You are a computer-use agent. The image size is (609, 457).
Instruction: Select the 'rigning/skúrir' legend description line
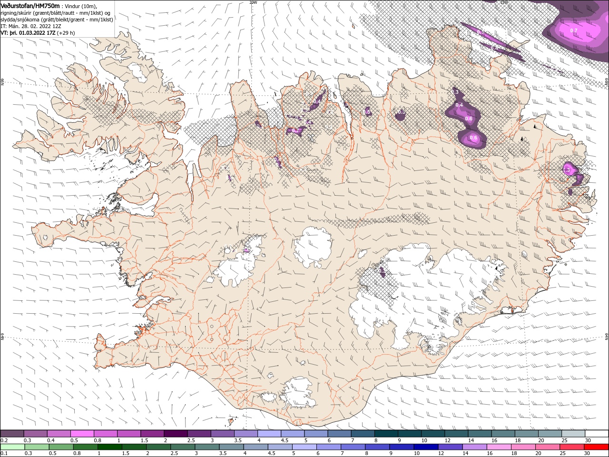click(56, 13)
